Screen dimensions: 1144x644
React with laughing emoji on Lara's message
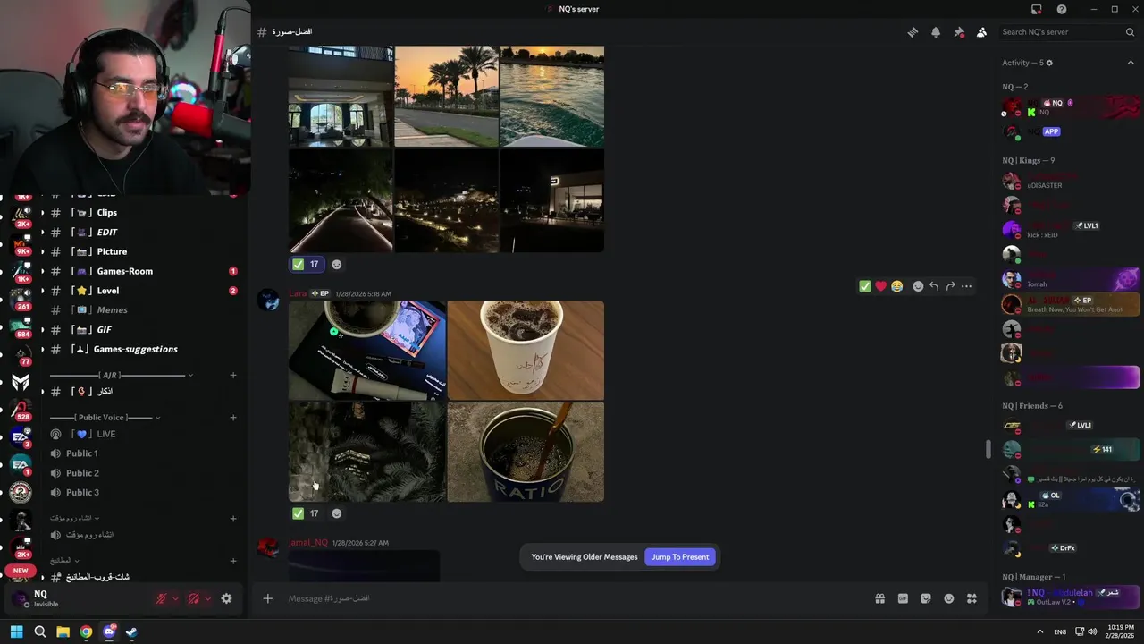pyautogui.click(x=896, y=286)
